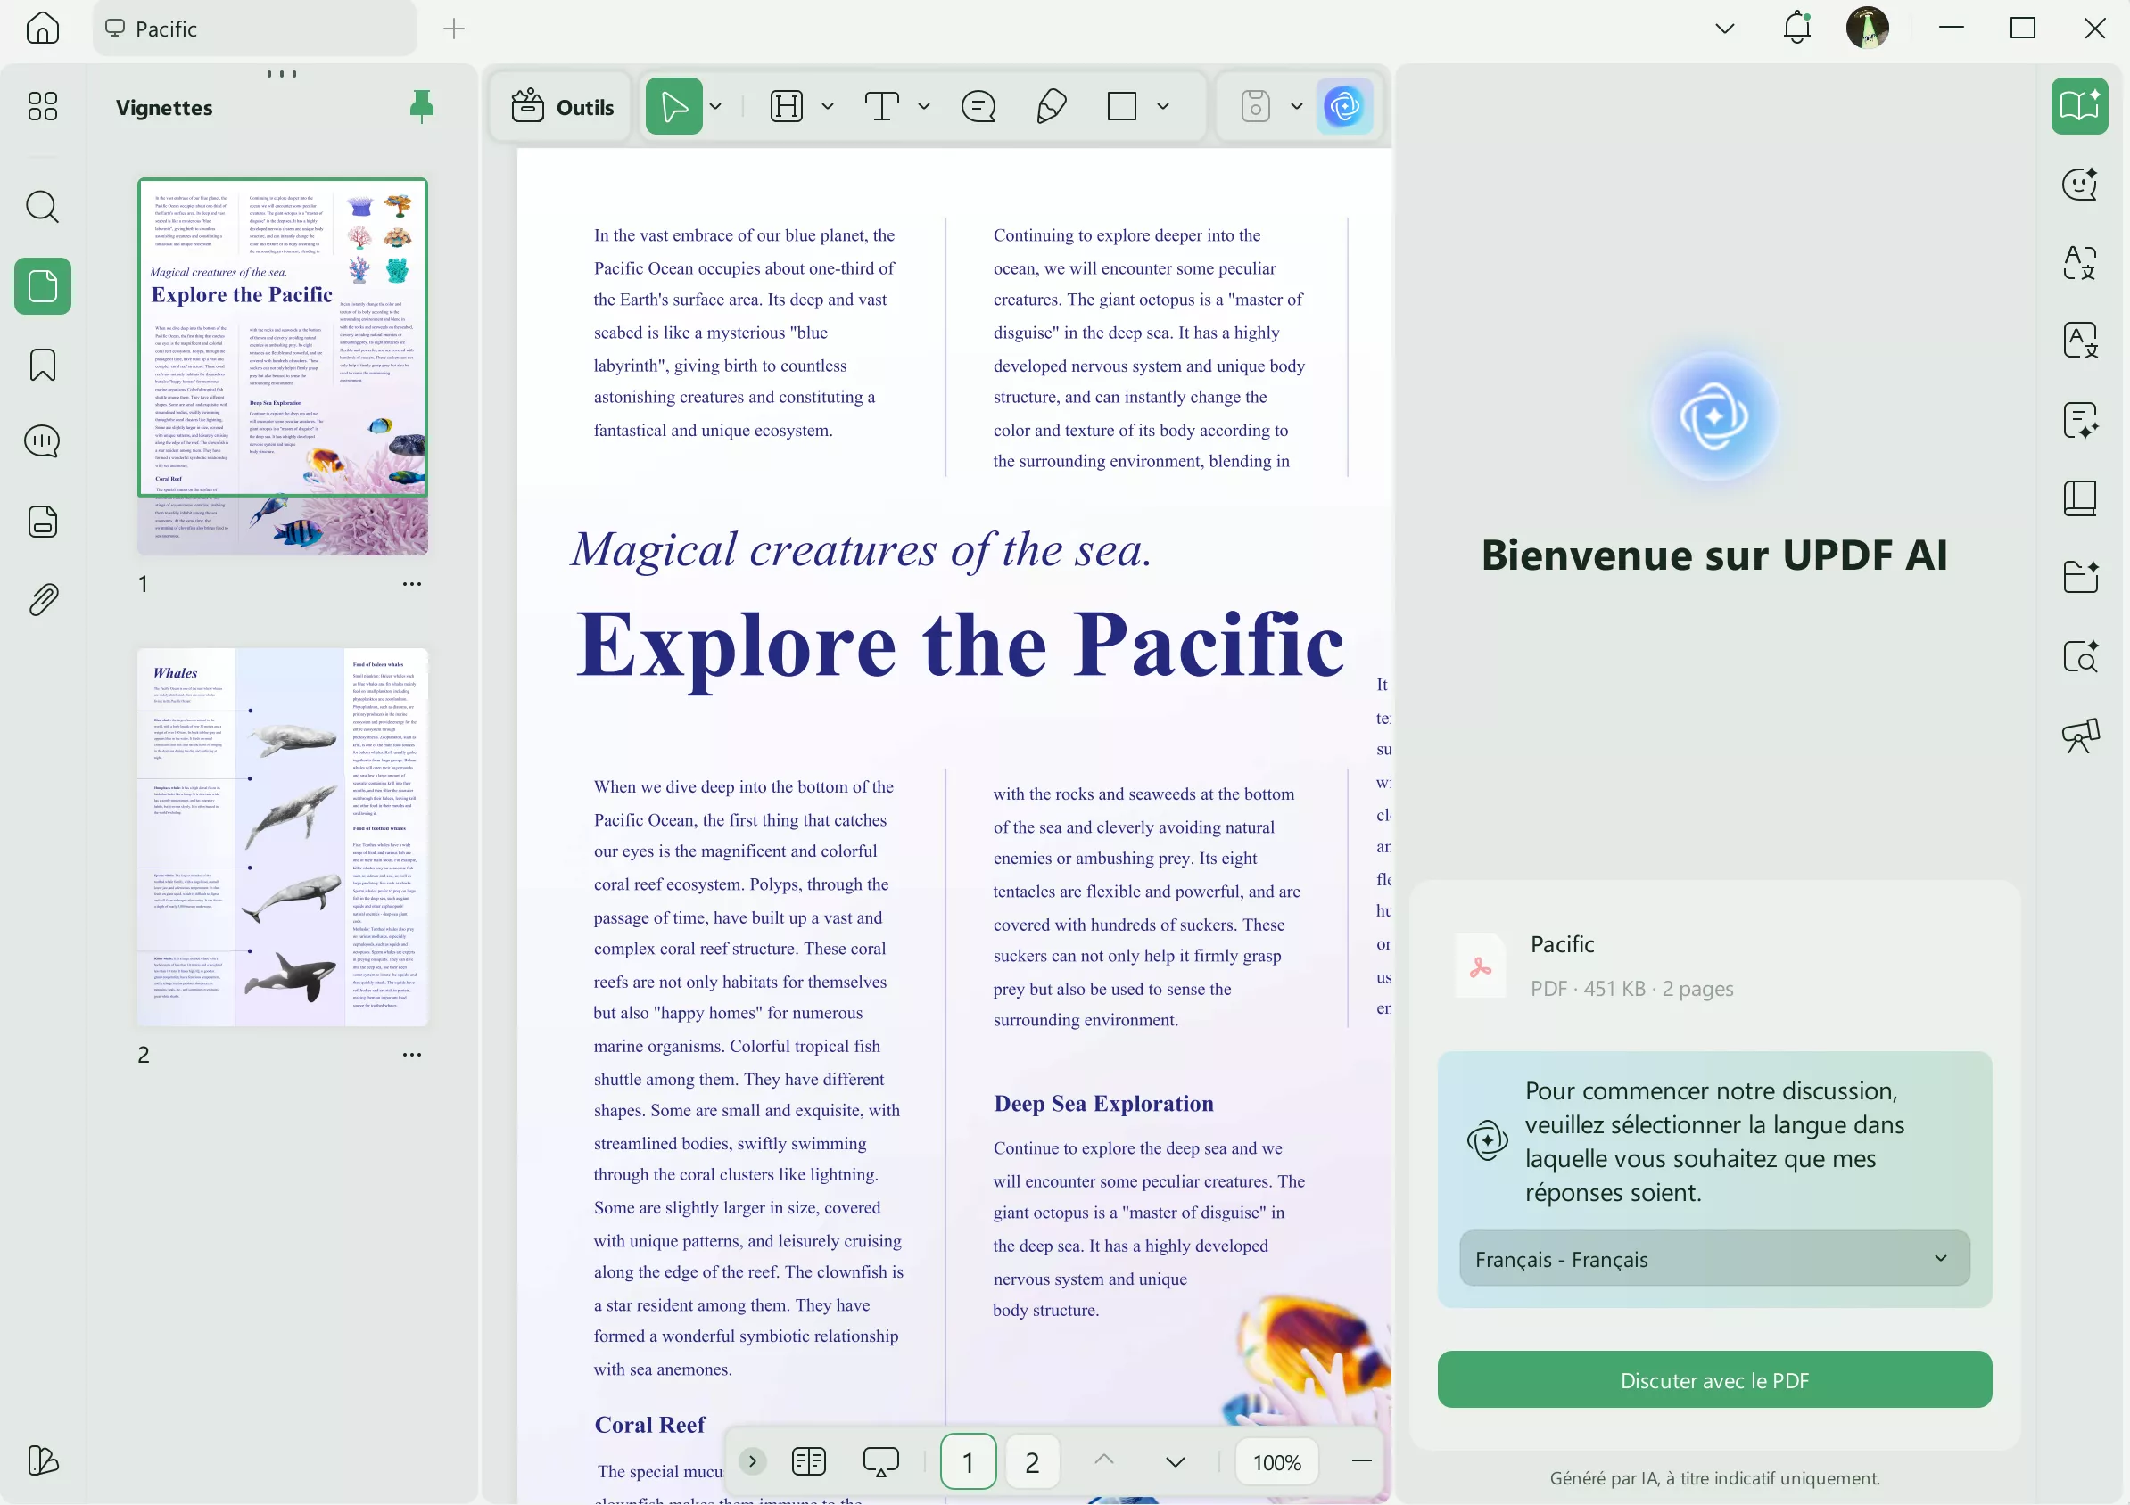Open the attachments paperclip panel
Image resolution: width=2130 pixels, height=1505 pixels.
(43, 600)
